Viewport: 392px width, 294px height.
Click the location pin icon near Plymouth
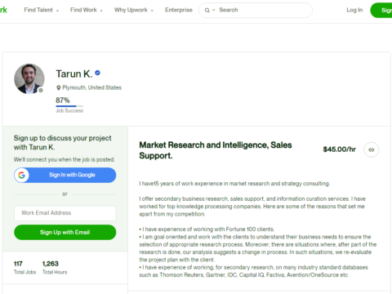pyautogui.click(x=58, y=87)
